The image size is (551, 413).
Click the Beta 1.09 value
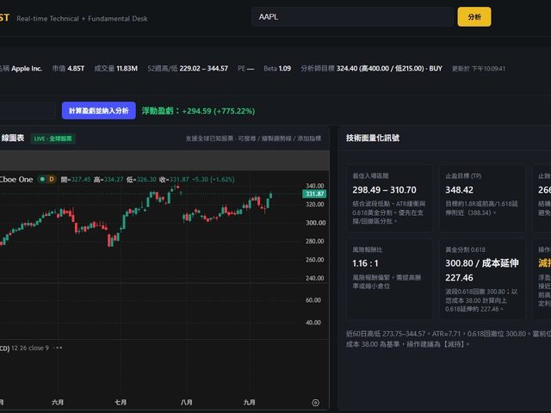coord(277,69)
